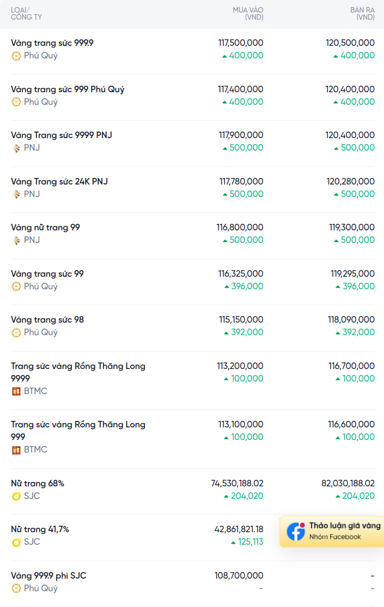
Task: Open the Vàng trang sức 999 Phú Quý row
Action: point(68,89)
